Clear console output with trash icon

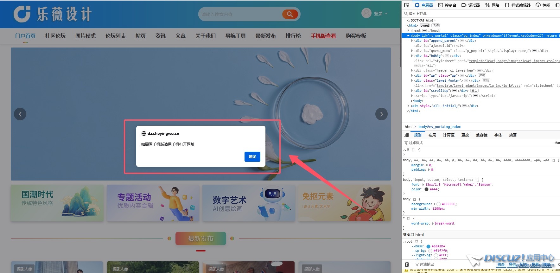point(407,264)
